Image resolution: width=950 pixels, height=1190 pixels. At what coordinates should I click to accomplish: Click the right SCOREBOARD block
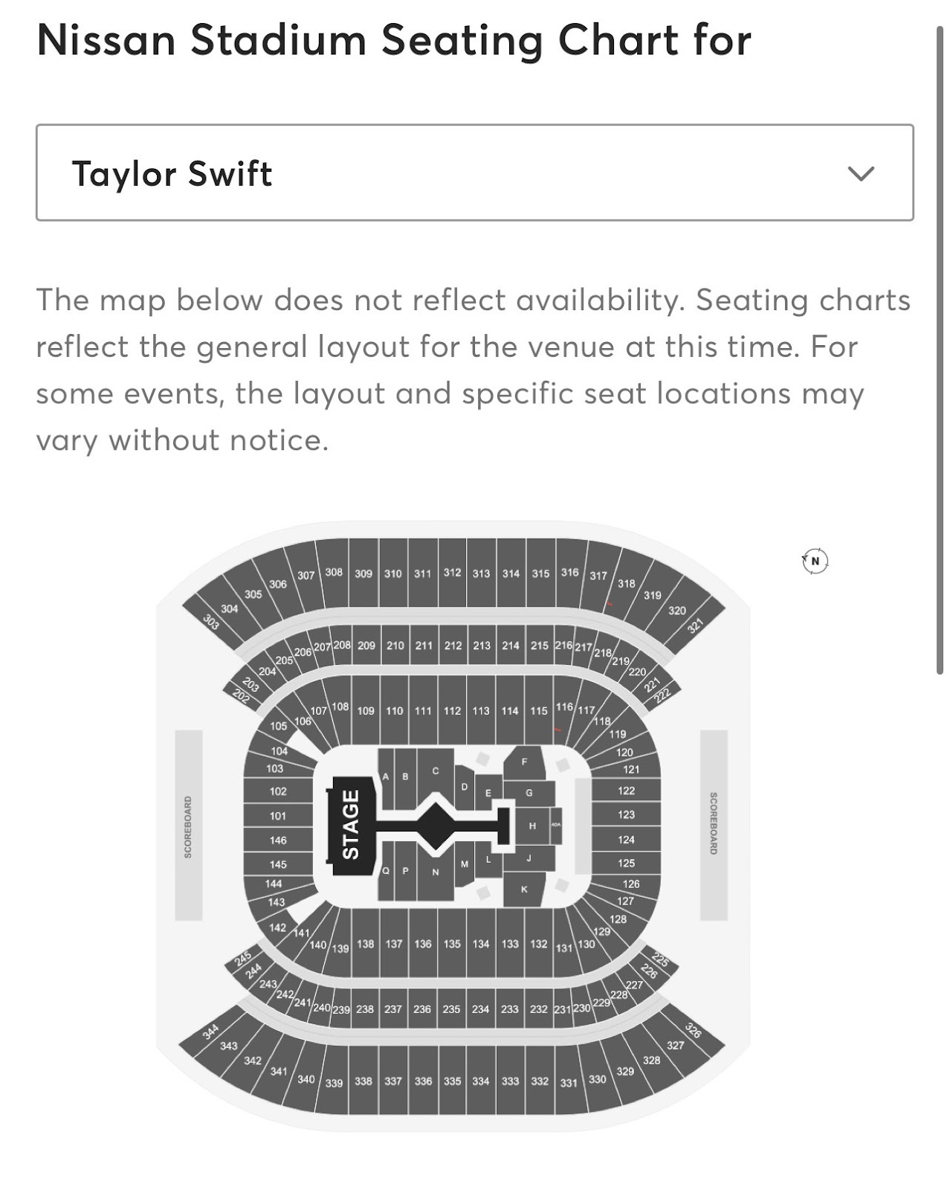tap(714, 823)
